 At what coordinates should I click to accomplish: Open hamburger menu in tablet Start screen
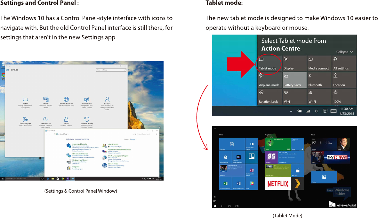[x=214, y=129]
